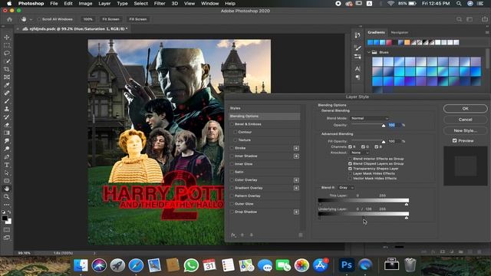Click the Home icon in options bar

point(9,19)
